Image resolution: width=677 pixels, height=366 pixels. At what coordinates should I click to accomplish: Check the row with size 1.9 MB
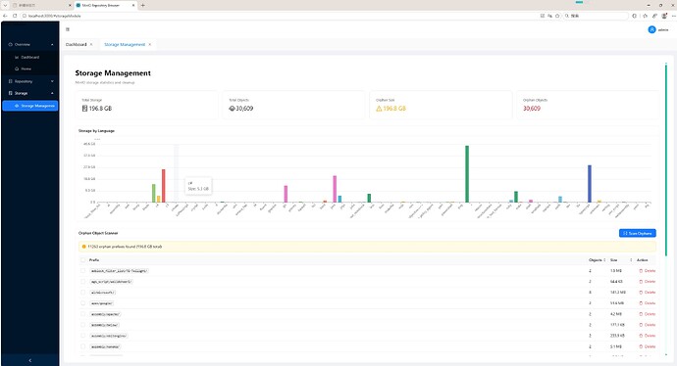click(82, 271)
